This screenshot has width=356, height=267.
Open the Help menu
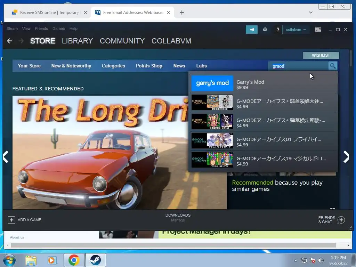point(73,29)
